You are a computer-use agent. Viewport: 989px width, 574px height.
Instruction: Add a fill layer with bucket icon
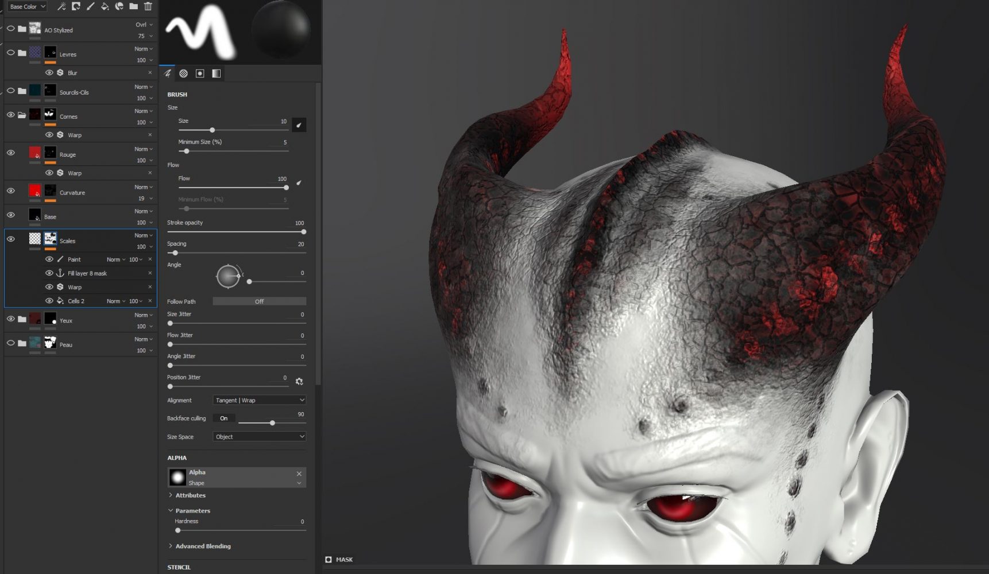pos(105,6)
